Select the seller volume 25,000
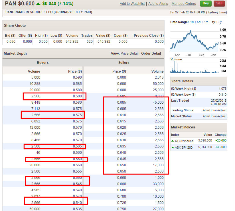Image resolution: width=235 pixels, height=211 pixels. click(x=158, y=90)
